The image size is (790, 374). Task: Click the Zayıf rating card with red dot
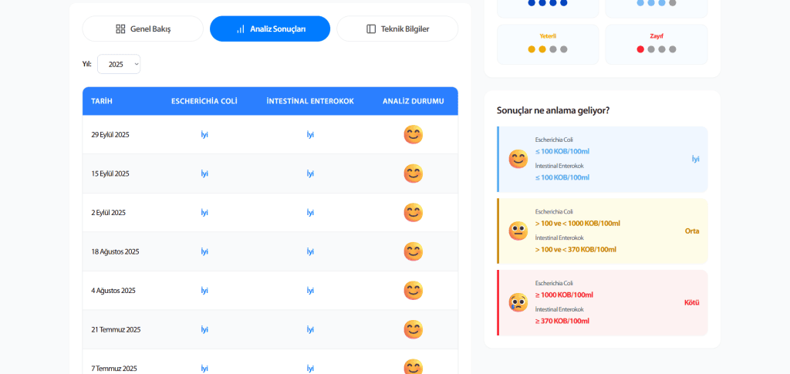click(x=656, y=44)
